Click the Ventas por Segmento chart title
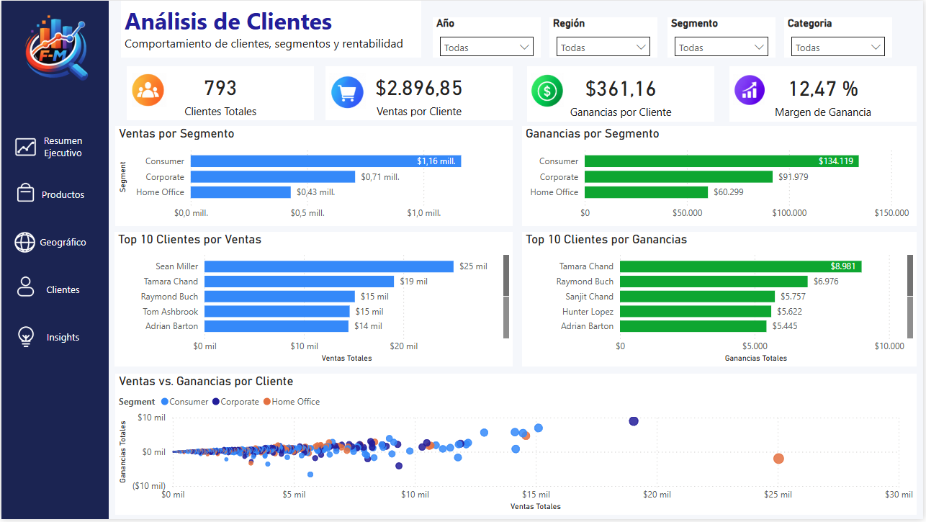 tap(176, 134)
